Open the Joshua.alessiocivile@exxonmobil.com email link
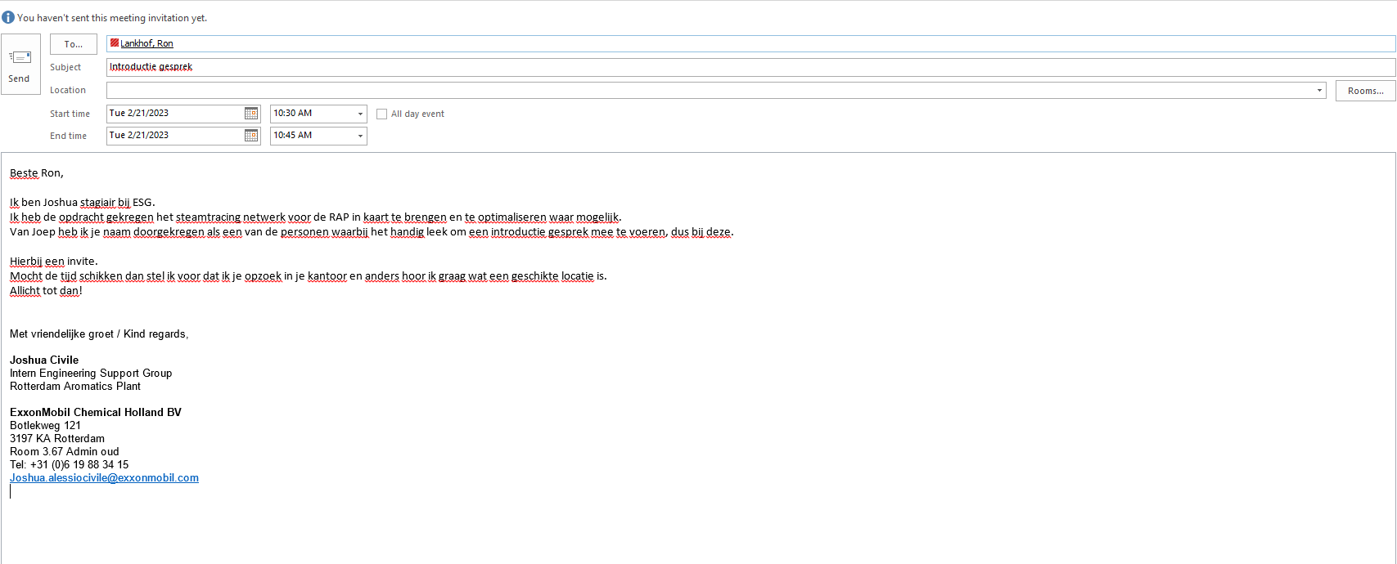 pyautogui.click(x=104, y=478)
